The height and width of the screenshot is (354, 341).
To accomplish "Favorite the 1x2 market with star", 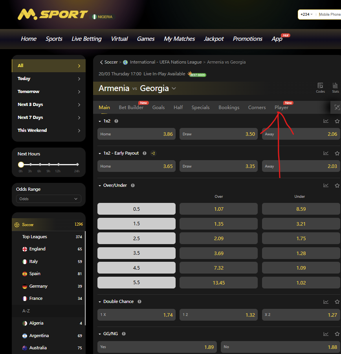I will click(337, 121).
